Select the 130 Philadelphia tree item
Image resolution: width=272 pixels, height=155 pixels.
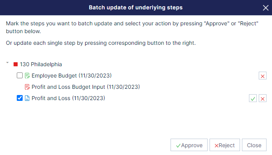click(x=41, y=64)
